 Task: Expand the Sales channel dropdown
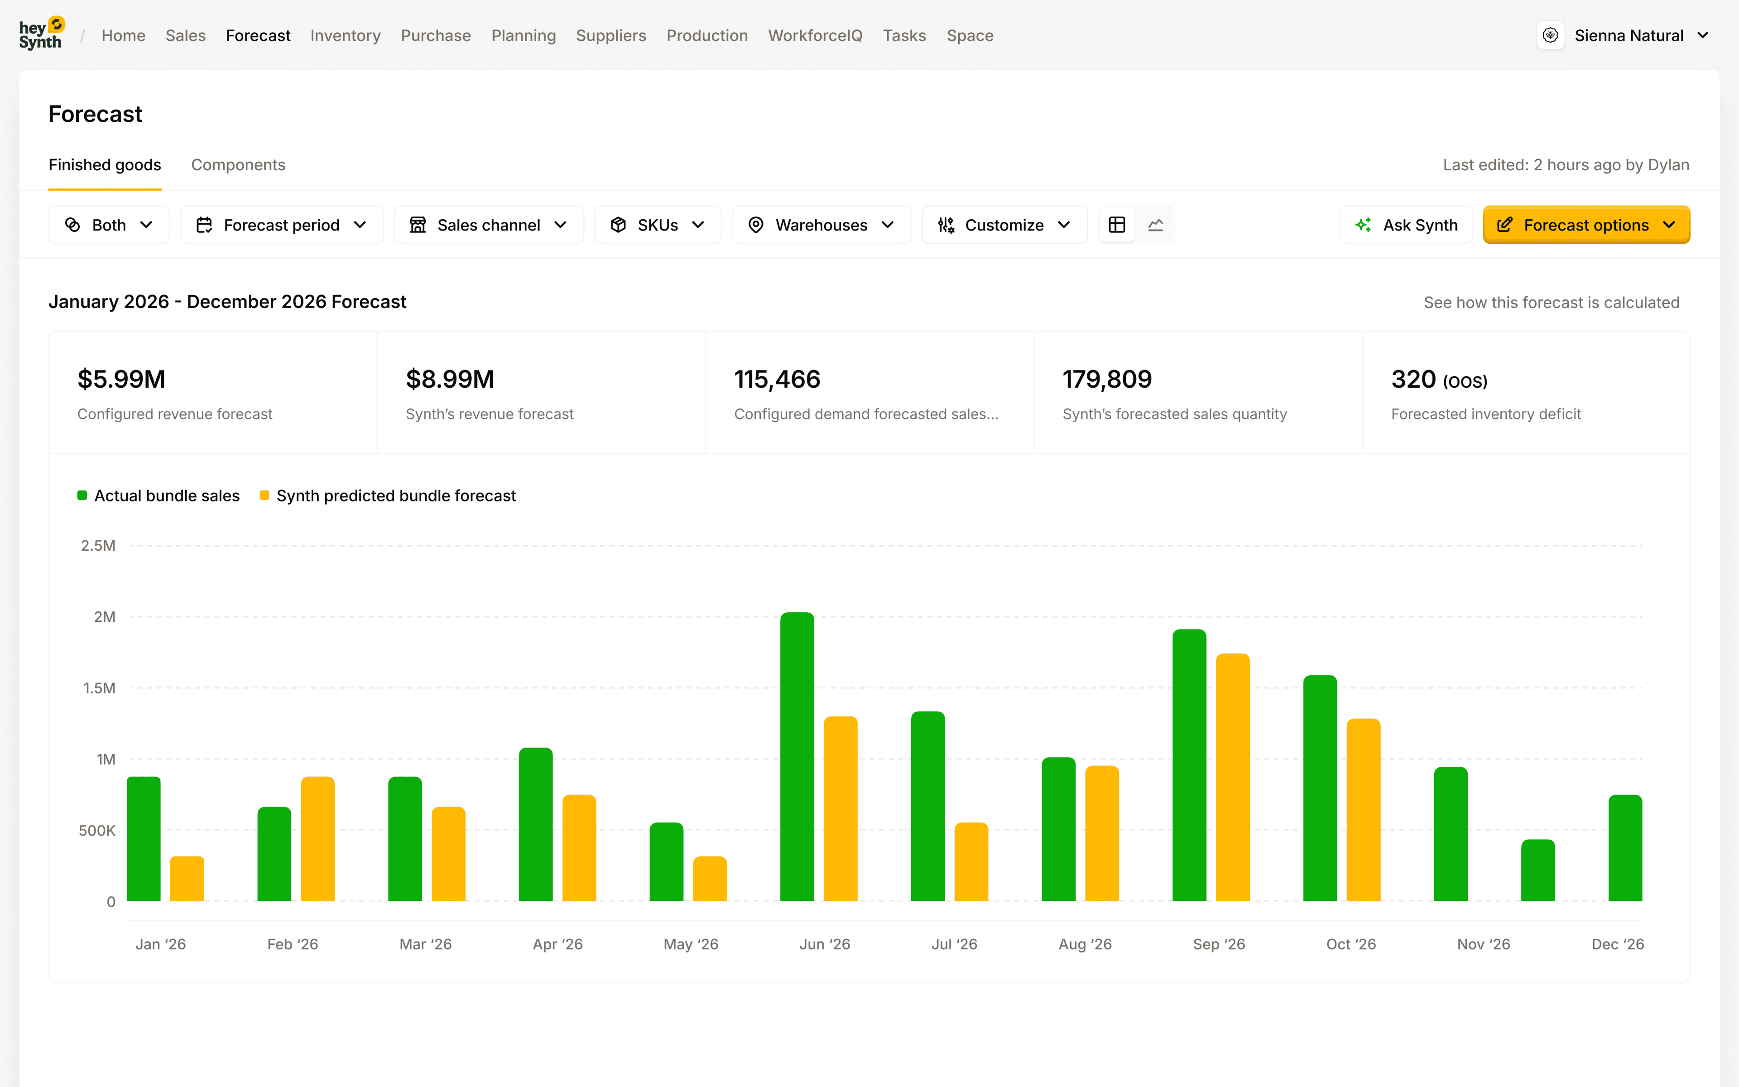[x=489, y=224]
